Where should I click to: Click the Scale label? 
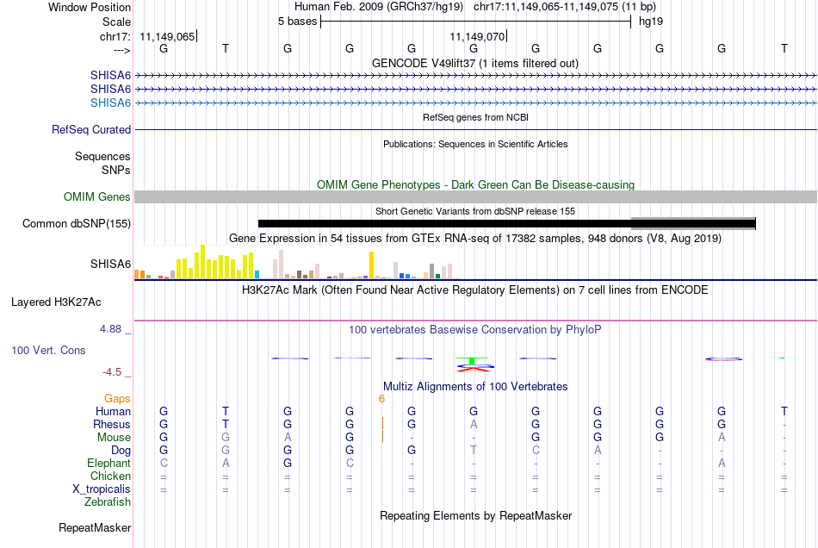point(116,22)
